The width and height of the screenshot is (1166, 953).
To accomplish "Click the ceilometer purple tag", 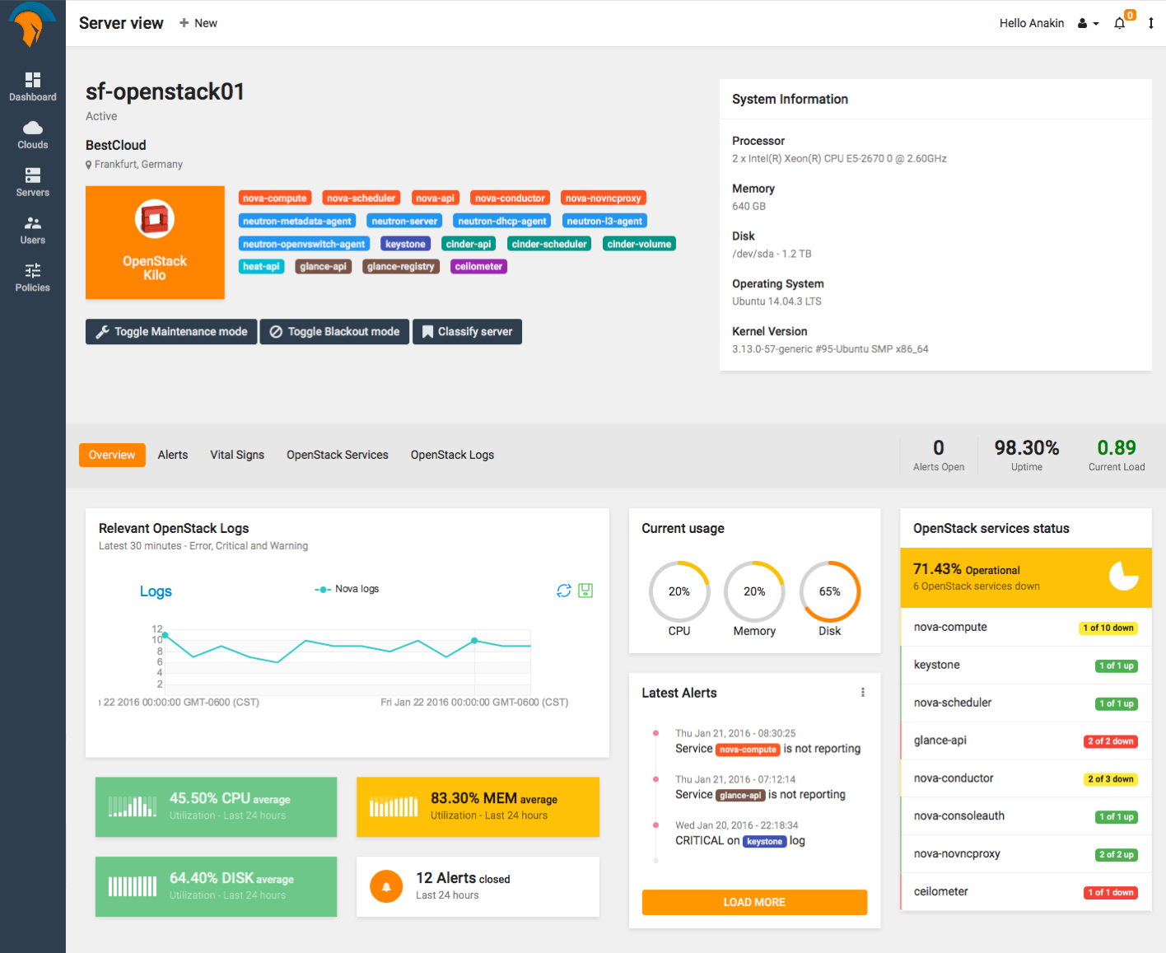I will click(x=478, y=266).
